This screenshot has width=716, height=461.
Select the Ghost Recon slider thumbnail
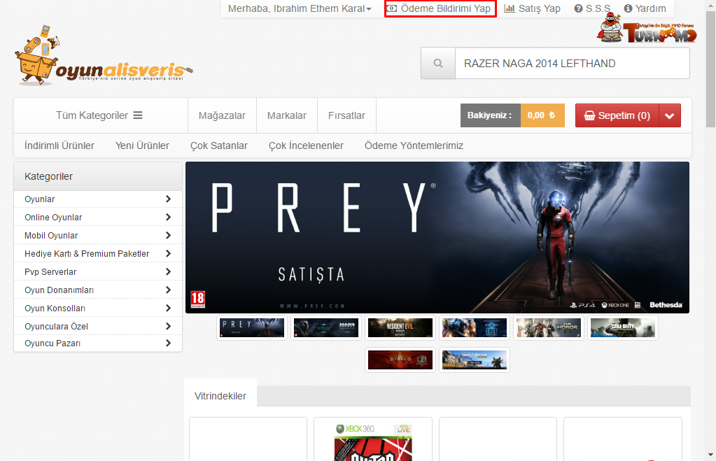475,360
